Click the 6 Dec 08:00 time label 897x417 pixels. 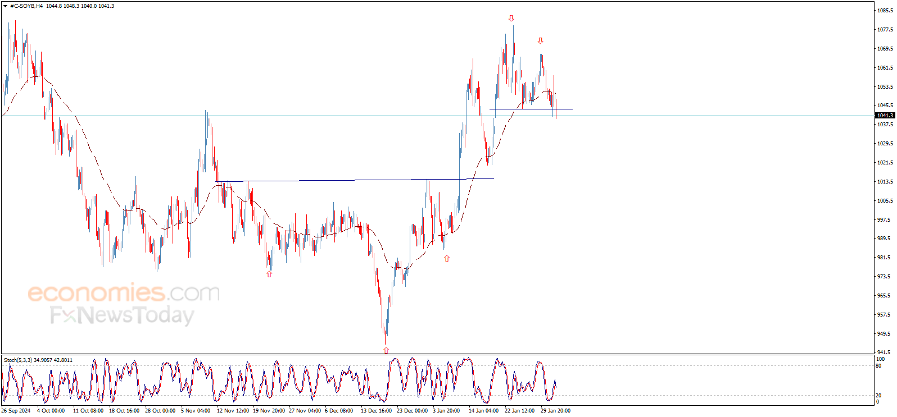(339, 411)
